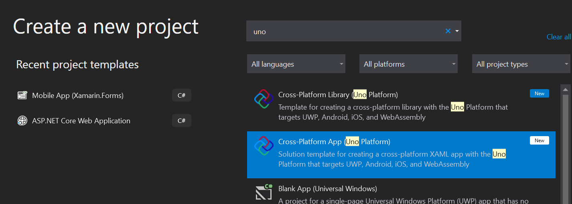This screenshot has width=572, height=204.
Task: Select Cross-Platform Library (Uno Platform) template title
Action: [338, 95]
